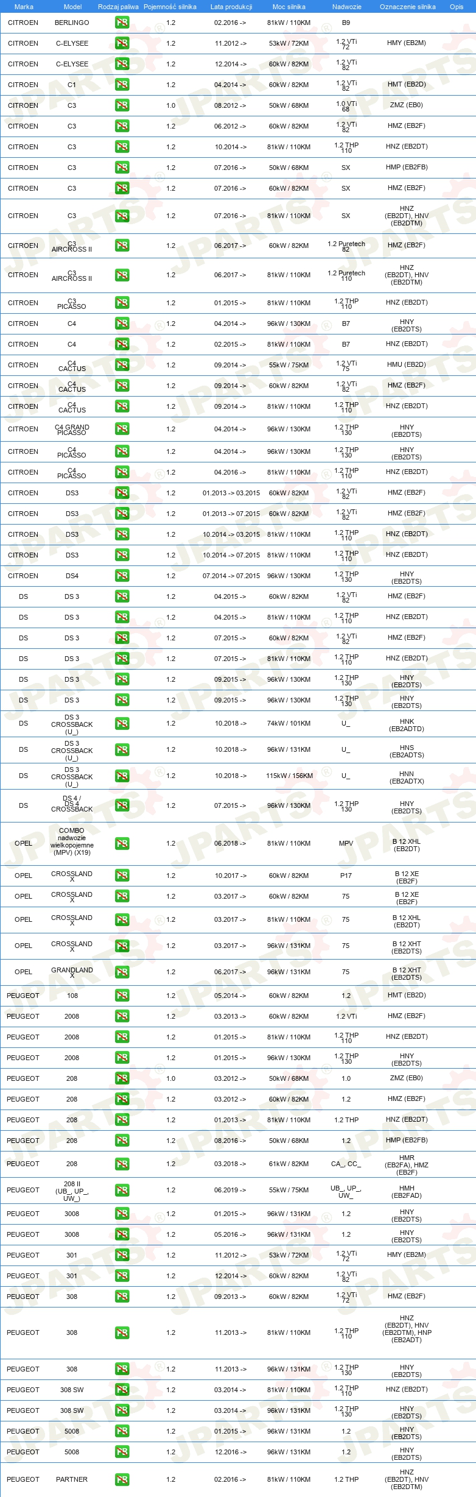Click fuel icon for Peugeot 5008 01.2015 row
This screenshot has height=1497, width=476.
tap(122, 1431)
